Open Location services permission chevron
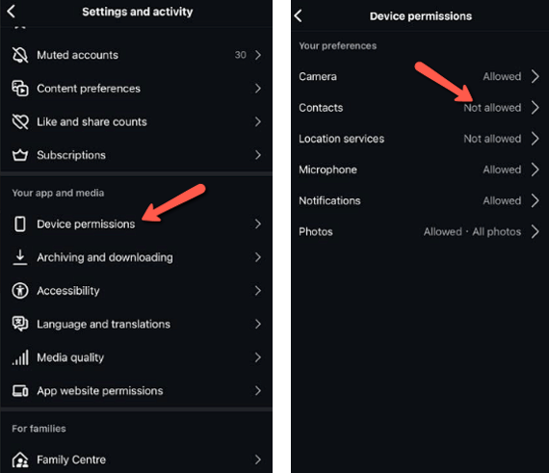 (535, 139)
